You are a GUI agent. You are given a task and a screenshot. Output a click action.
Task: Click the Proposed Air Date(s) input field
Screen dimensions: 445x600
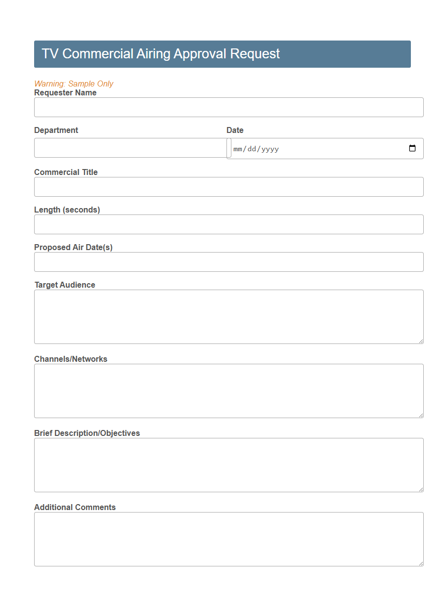coord(228,262)
